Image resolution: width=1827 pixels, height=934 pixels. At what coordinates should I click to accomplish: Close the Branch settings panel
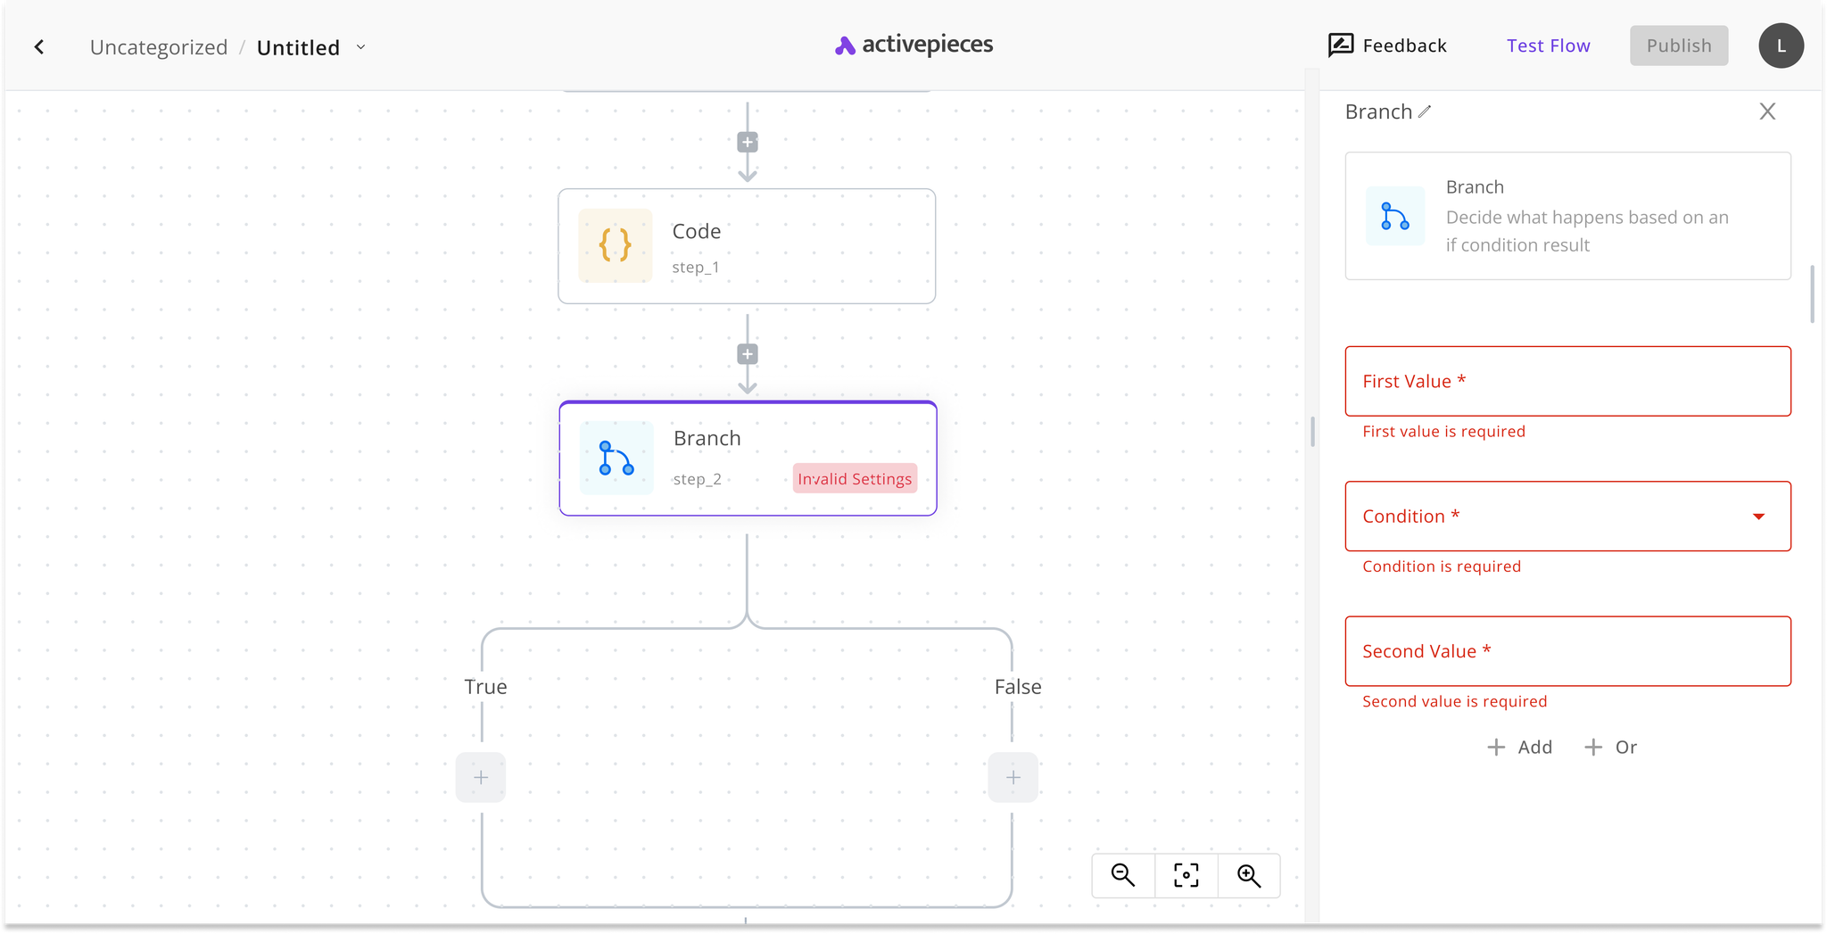coord(1767,112)
